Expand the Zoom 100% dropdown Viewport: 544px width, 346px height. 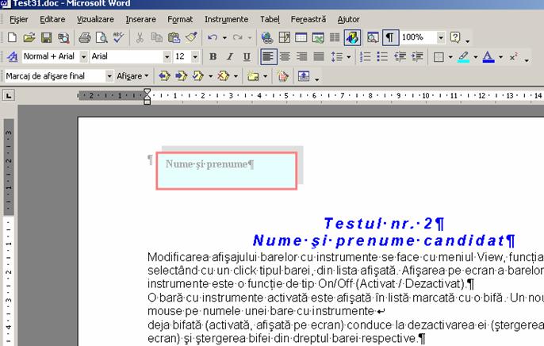(440, 37)
